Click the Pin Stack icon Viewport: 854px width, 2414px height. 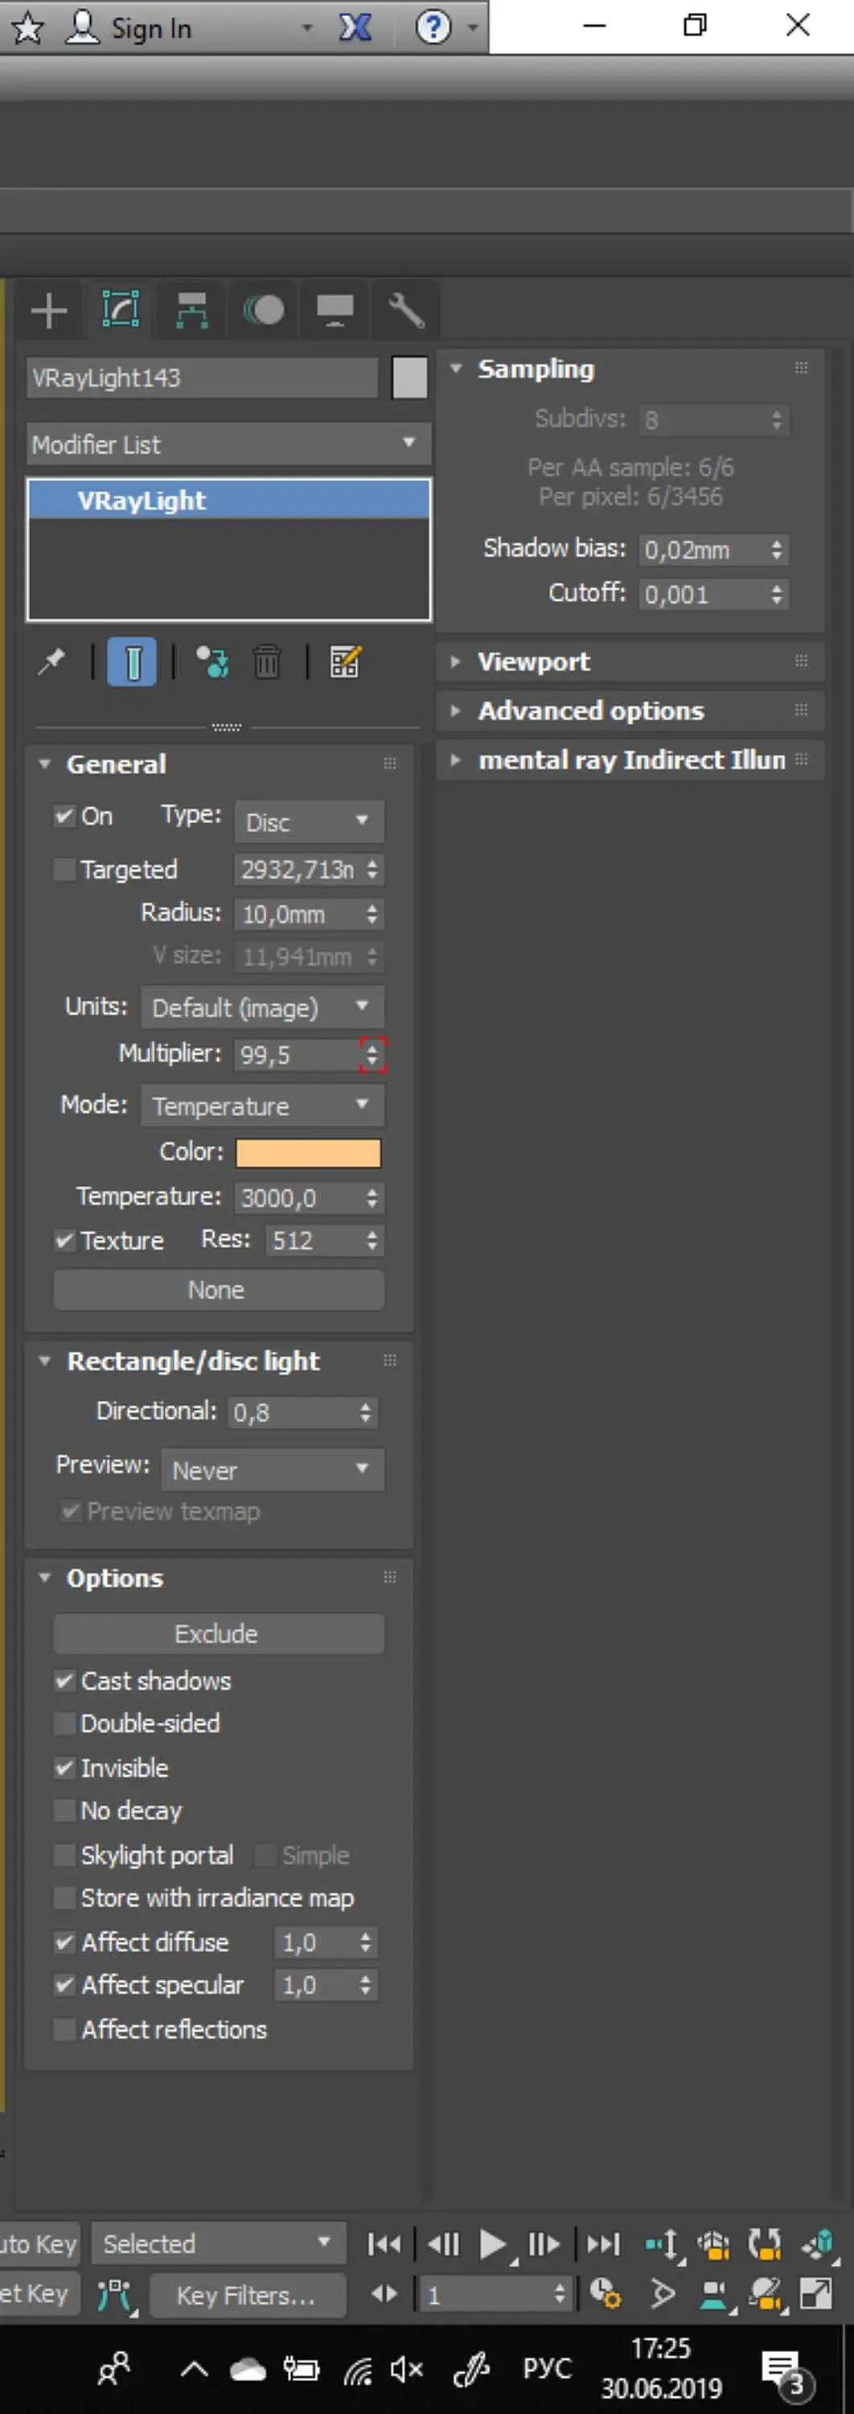[x=51, y=662]
